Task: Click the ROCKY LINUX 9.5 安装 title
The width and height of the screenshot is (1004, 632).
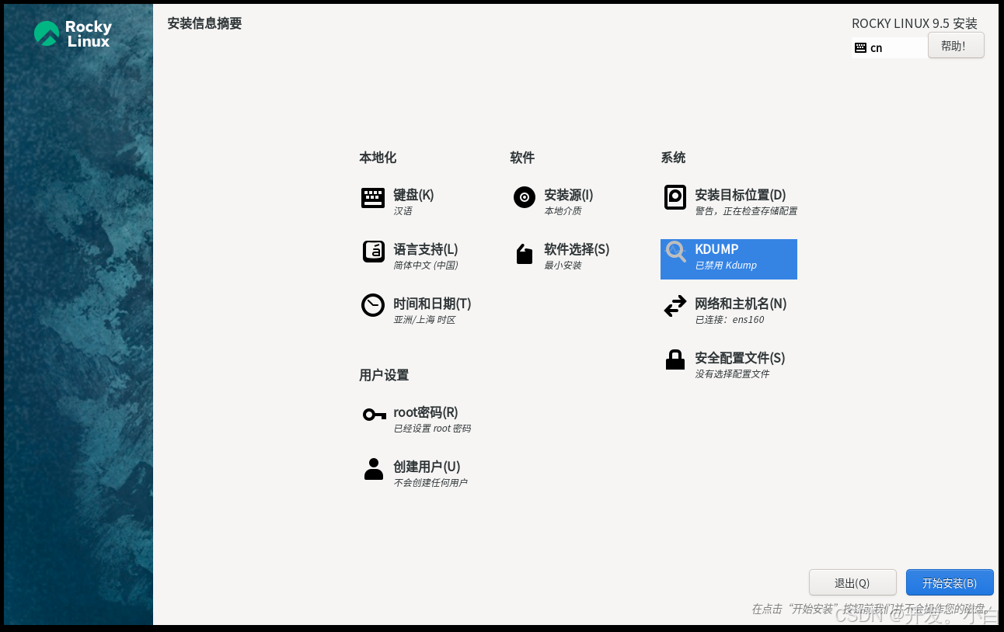Action: 915,23
